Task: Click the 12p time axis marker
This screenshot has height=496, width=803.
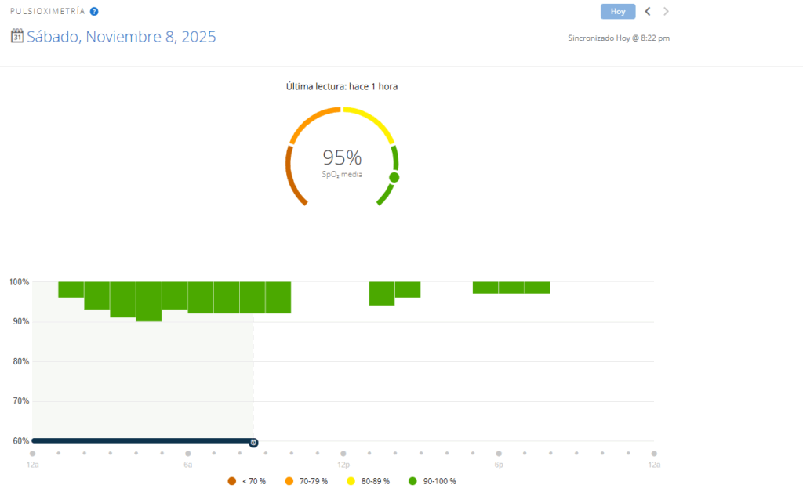Action: 343,454
